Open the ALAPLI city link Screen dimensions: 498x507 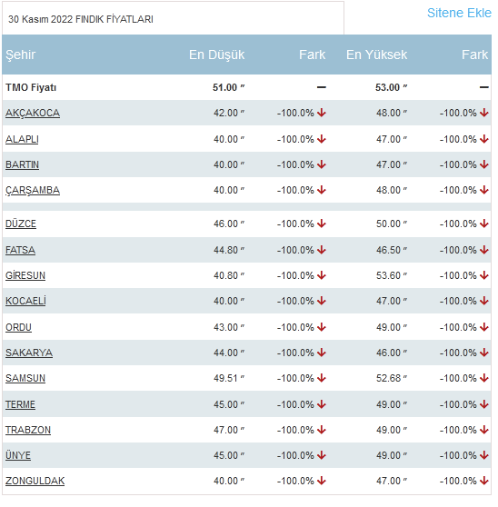click(22, 139)
